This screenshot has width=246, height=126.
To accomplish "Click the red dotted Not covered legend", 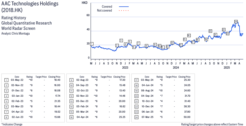I will (x=124, y=11).
